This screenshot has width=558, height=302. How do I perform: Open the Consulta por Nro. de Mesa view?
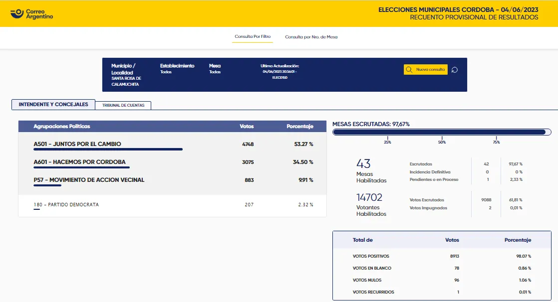point(310,36)
